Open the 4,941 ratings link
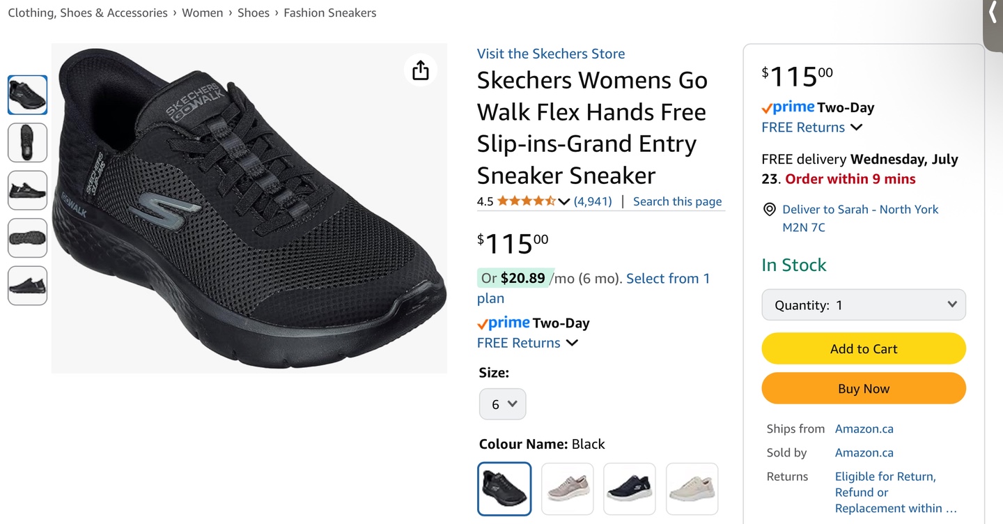 pyautogui.click(x=593, y=201)
